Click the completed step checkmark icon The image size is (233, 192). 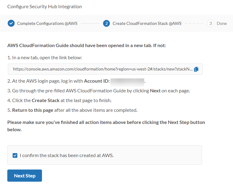(11, 23)
